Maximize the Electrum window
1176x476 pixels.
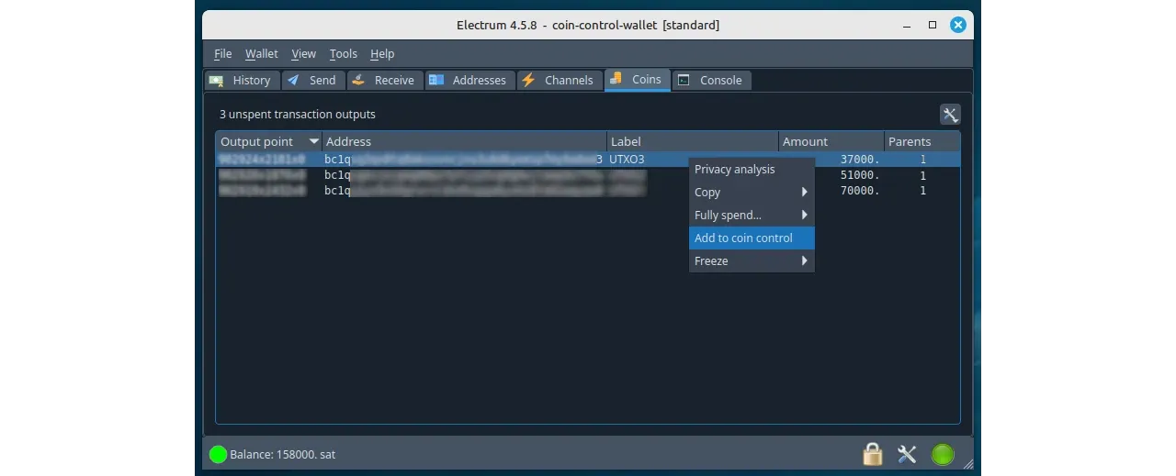932,25
